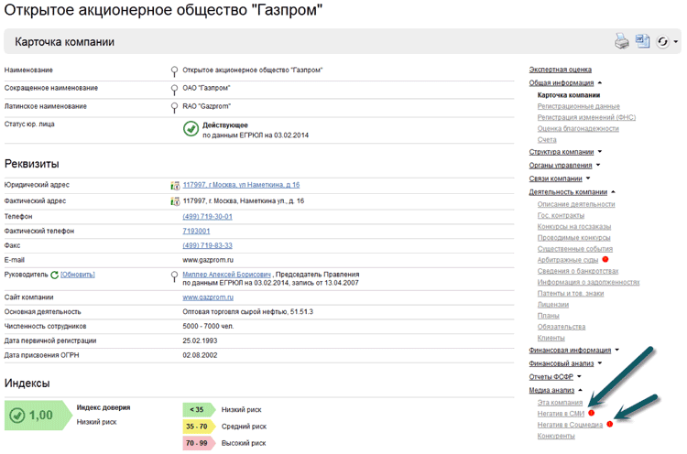The height and width of the screenshot is (454, 687).
Task: Open legal address link 117997, г Москва
Action: (x=241, y=185)
